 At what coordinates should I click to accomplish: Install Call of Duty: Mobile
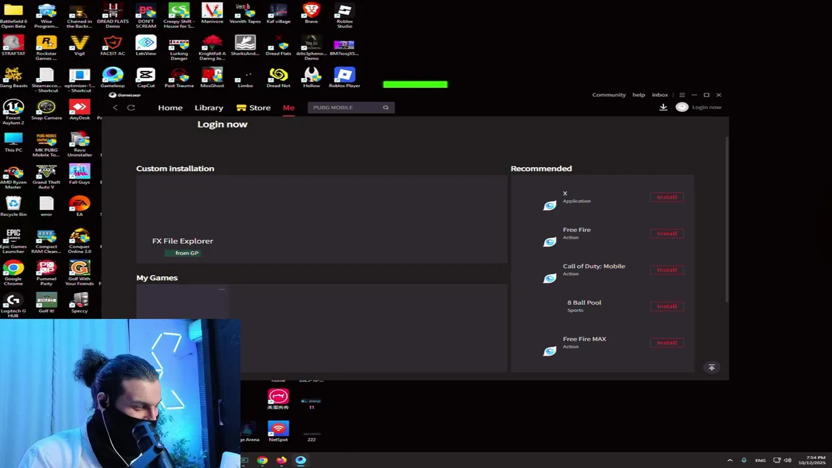(x=667, y=270)
